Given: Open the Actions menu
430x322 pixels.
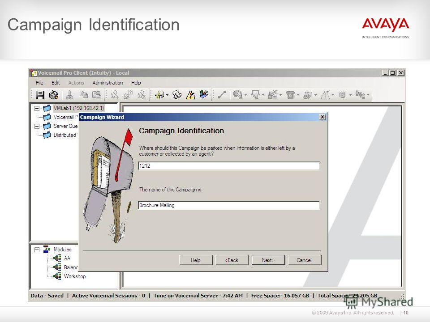Looking at the screenshot, I should coord(76,83).
